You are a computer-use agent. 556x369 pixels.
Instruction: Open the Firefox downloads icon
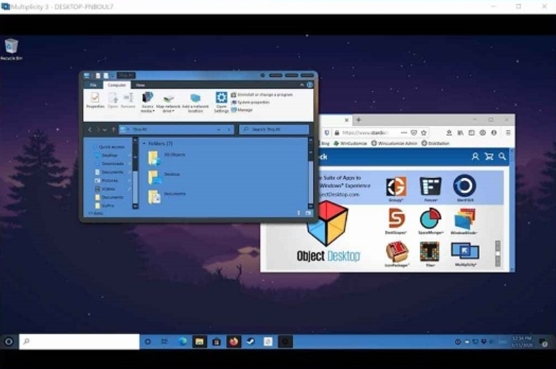[x=449, y=133]
